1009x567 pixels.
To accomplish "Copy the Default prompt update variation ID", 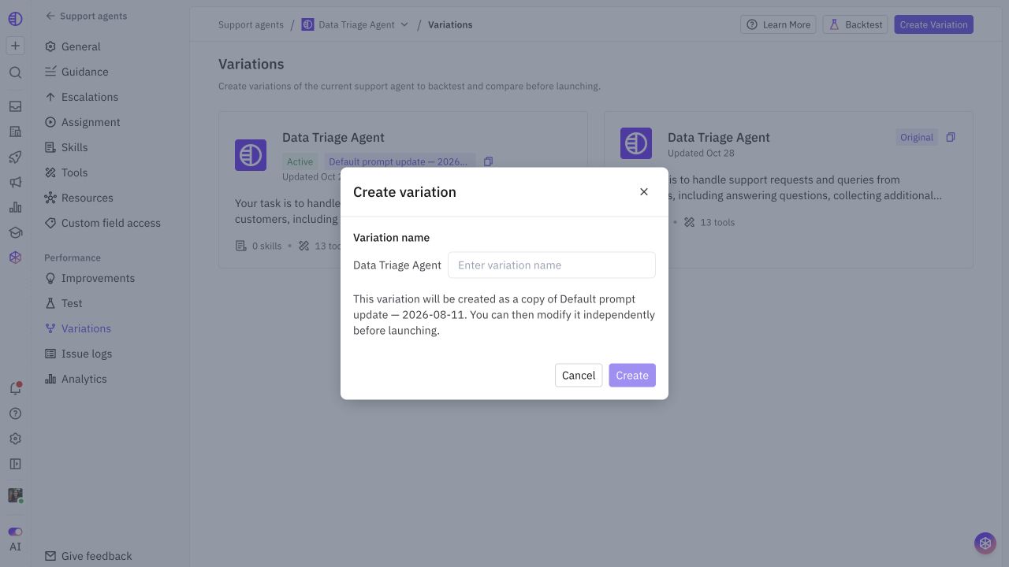I will 488,161.
